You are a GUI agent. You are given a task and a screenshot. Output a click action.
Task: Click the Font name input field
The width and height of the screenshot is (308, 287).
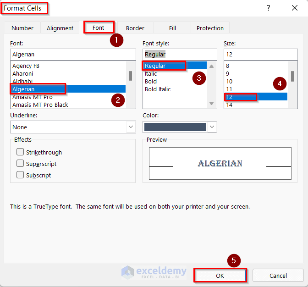click(x=73, y=55)
